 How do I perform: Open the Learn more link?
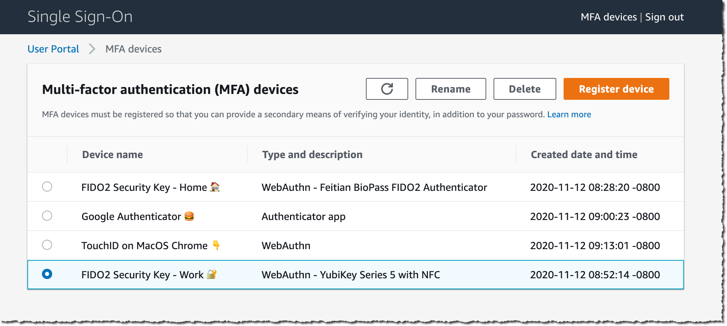coord(569,114)
